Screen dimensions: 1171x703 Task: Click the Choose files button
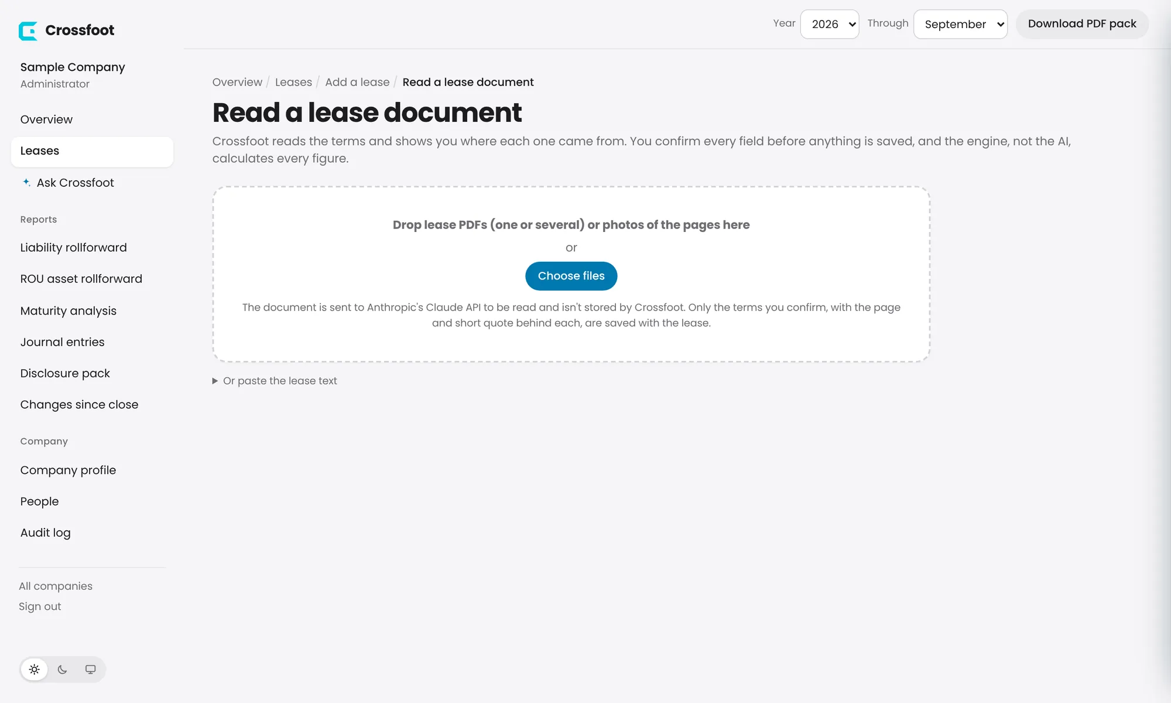[x=571, y=276]
